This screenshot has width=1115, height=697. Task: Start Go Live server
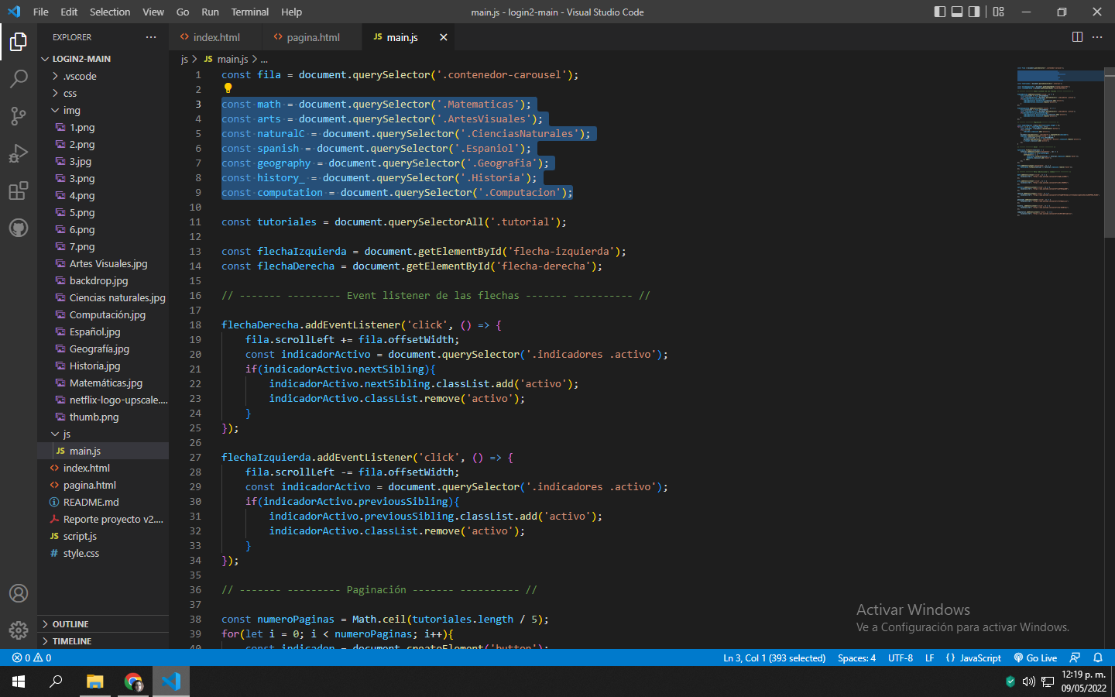point(1035,658)
